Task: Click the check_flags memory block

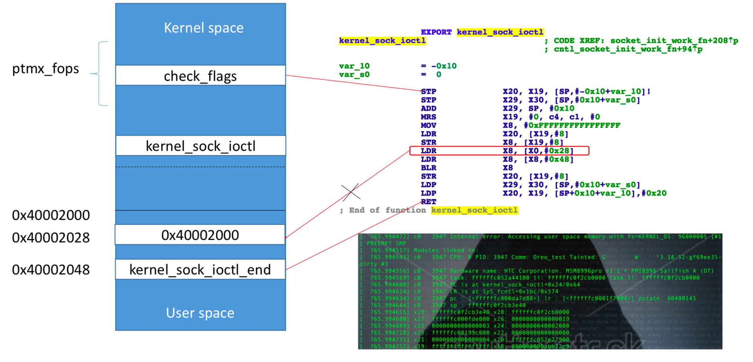Action: click(201, 75)
